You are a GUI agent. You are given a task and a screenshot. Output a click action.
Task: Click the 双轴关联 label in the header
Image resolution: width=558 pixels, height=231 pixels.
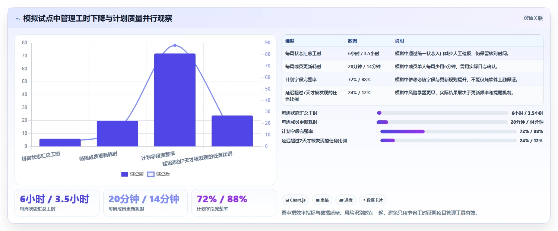(533, 18)
